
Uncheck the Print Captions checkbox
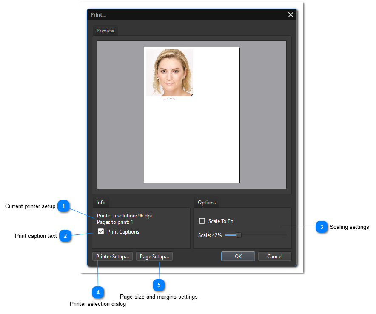[101, 232]
